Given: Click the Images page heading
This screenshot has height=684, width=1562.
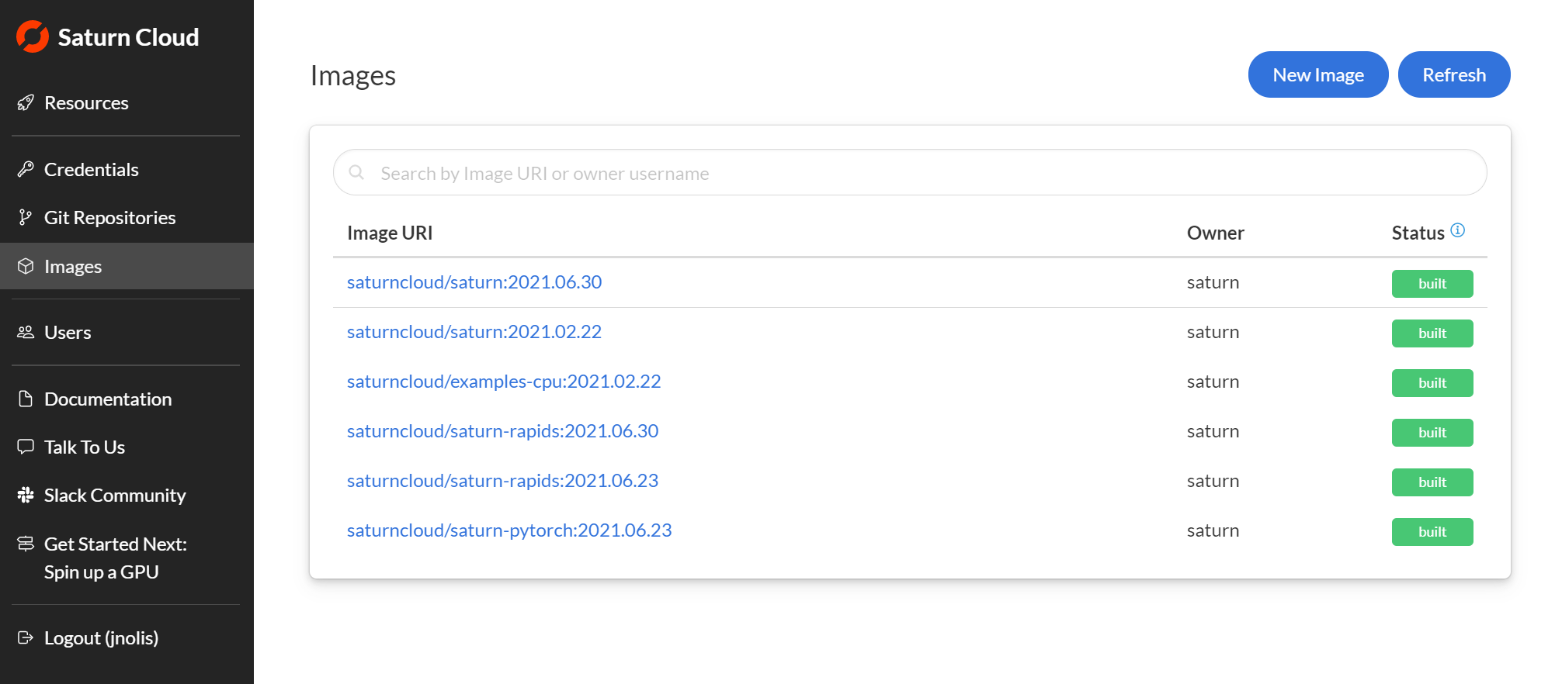Looking at the screenshot, I should click(353, 75).
